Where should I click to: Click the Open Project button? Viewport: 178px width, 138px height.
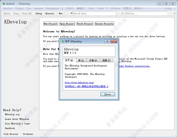[67, 24]
